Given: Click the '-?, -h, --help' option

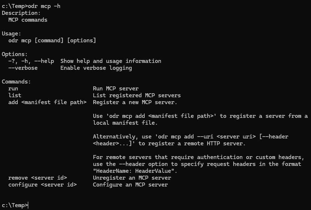Looking at the screenshot, I should [x=31, y=61].
